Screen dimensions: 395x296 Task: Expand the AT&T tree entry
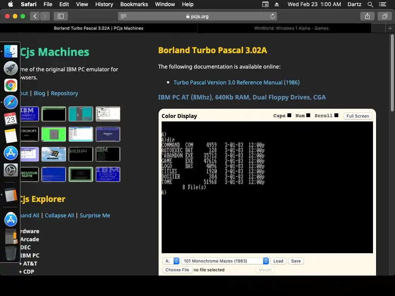click(28, 264)
